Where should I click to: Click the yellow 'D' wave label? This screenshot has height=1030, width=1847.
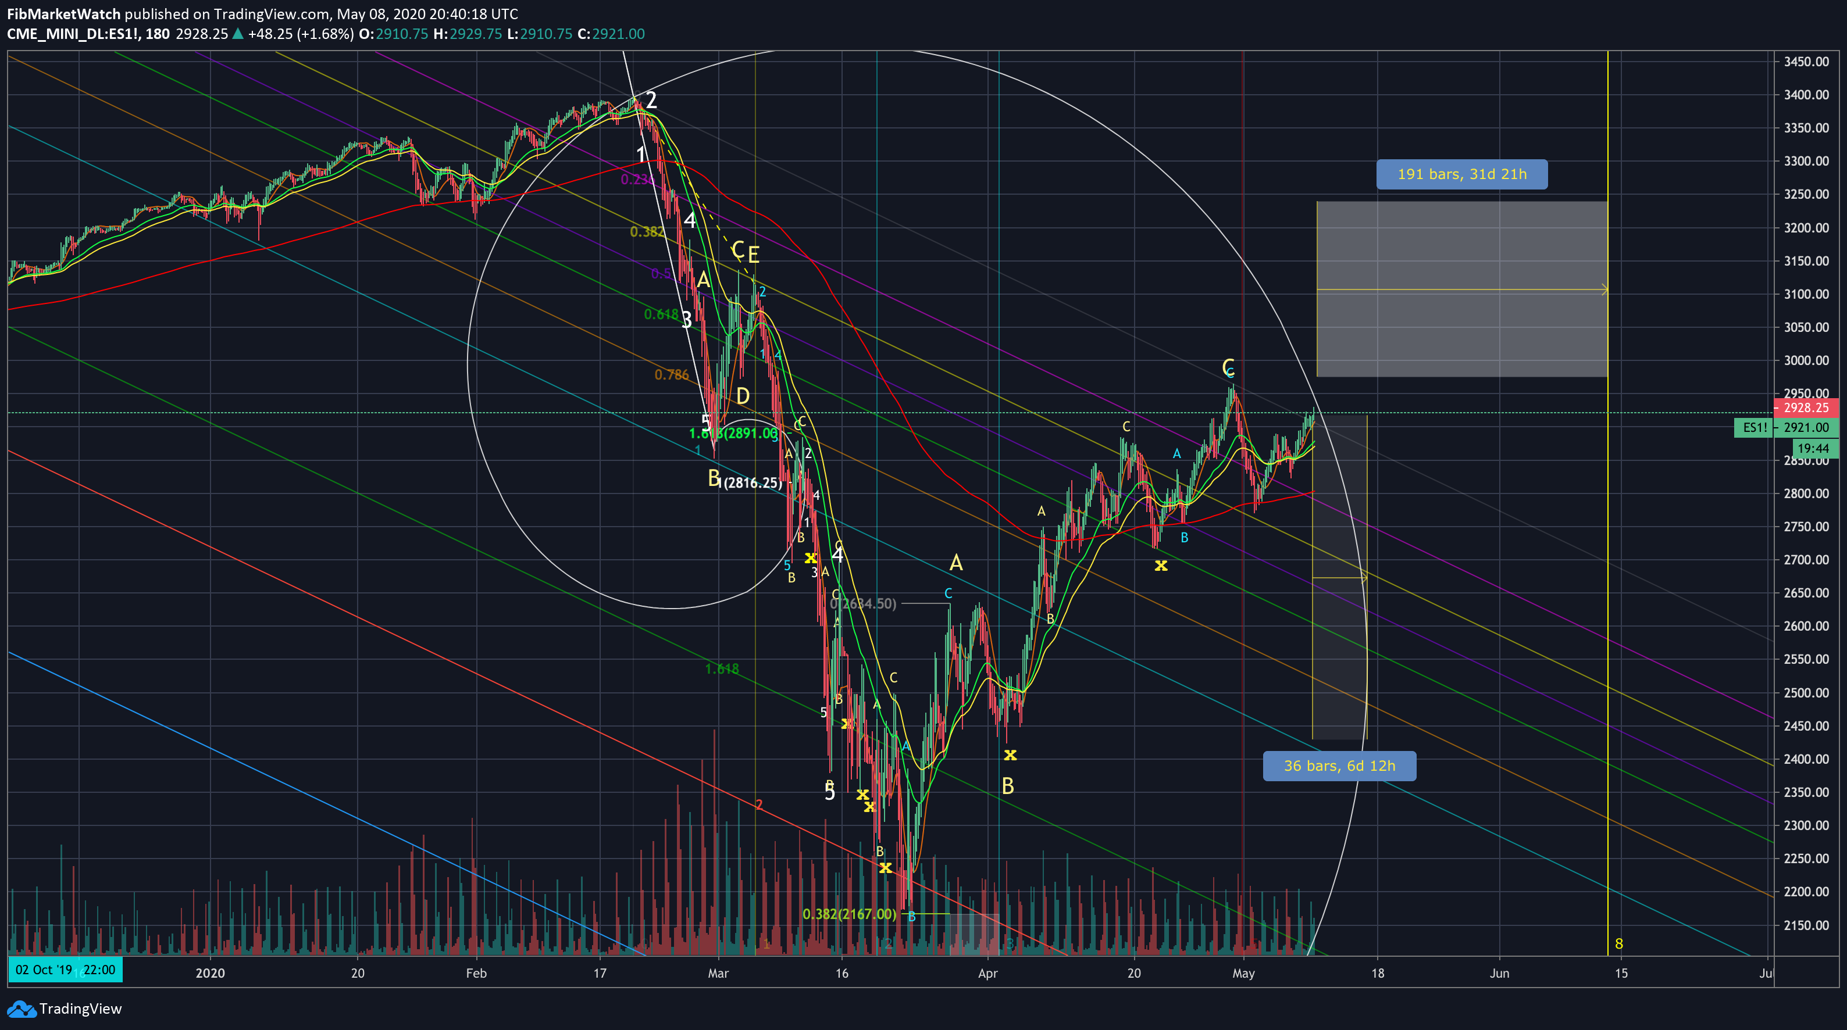pyautogui.click(x=743, y=396)
